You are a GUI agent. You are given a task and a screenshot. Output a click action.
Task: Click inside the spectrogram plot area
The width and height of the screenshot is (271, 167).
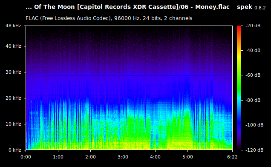129,88
